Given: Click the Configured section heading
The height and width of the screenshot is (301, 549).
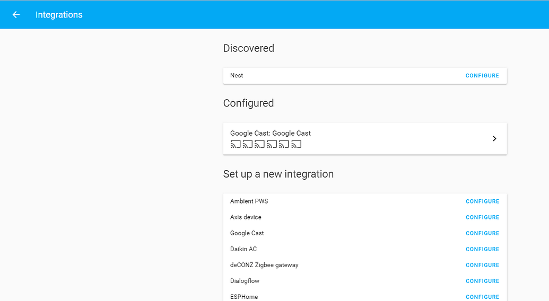Looking at the screenshot, I should click(249, 103).
